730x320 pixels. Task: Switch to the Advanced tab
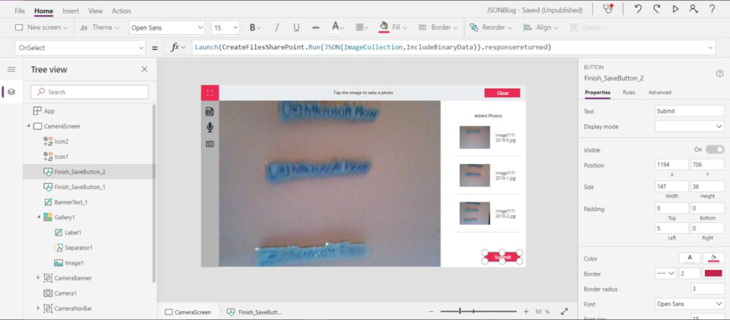click(659, 93)
